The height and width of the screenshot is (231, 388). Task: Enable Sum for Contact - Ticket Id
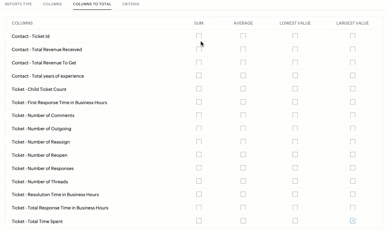click(199, 36)
